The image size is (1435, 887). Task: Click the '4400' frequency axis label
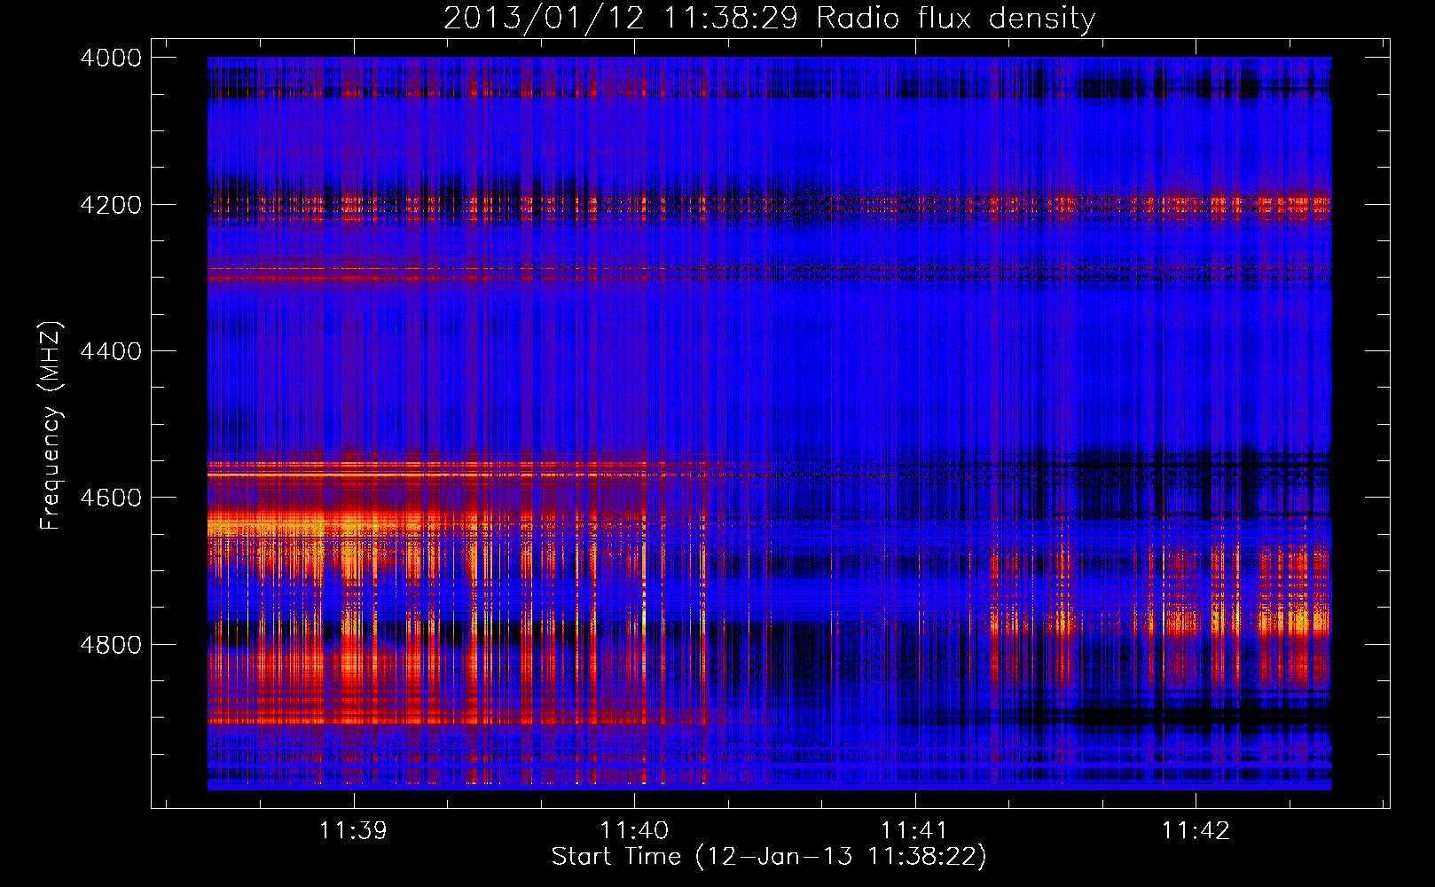(111, 351)
